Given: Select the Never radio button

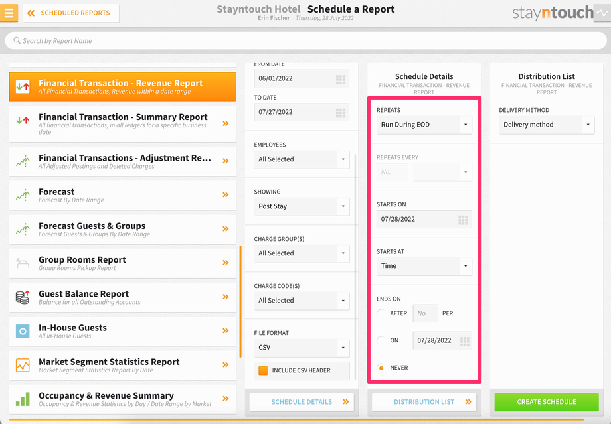Looking at the screenshot, I should 381,368.
